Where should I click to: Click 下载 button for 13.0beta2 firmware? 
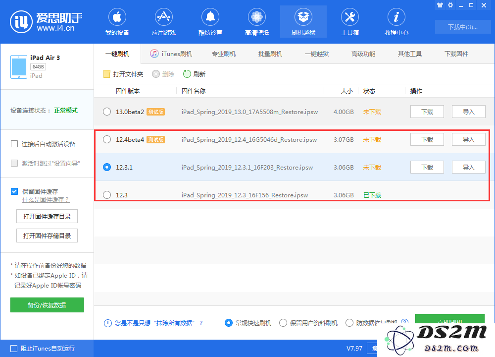coord(427,112)
